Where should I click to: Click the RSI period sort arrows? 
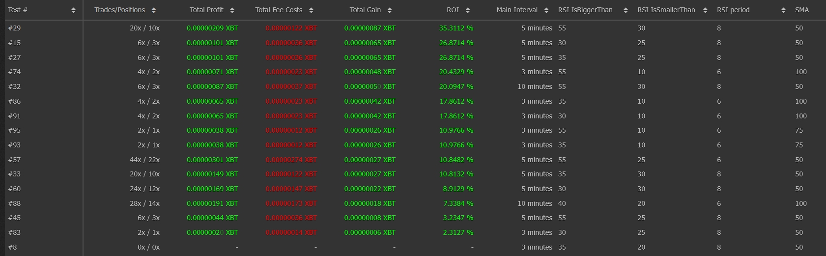coord(783,10)
